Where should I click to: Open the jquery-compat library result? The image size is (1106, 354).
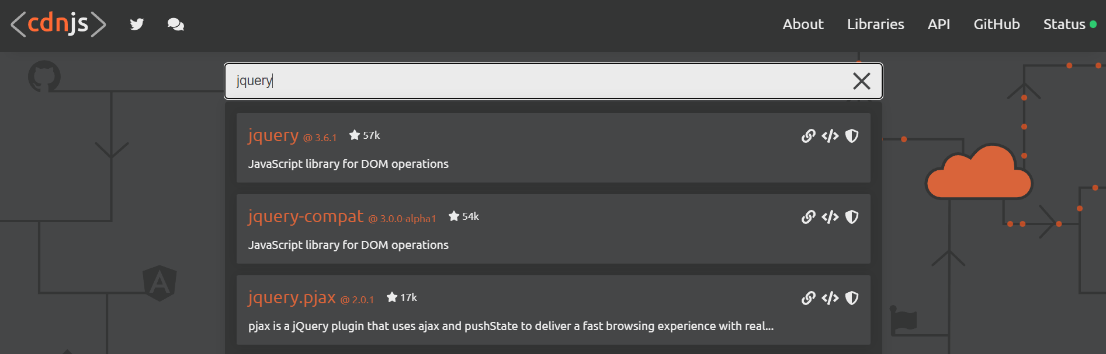click(306, 216)
